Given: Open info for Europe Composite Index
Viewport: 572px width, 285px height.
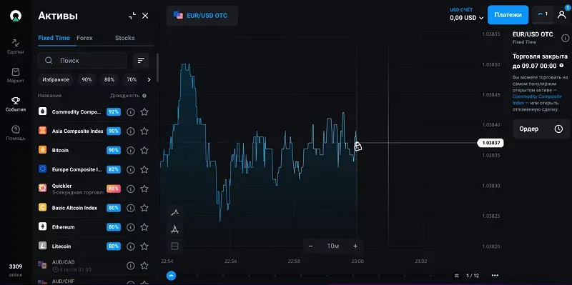Looking at the screenshot, I should click(131, 169).
